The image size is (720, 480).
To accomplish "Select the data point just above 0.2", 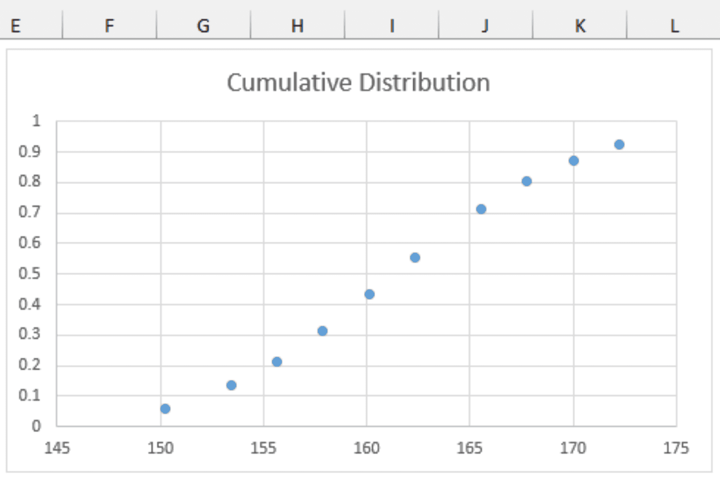I will point(277,362).
